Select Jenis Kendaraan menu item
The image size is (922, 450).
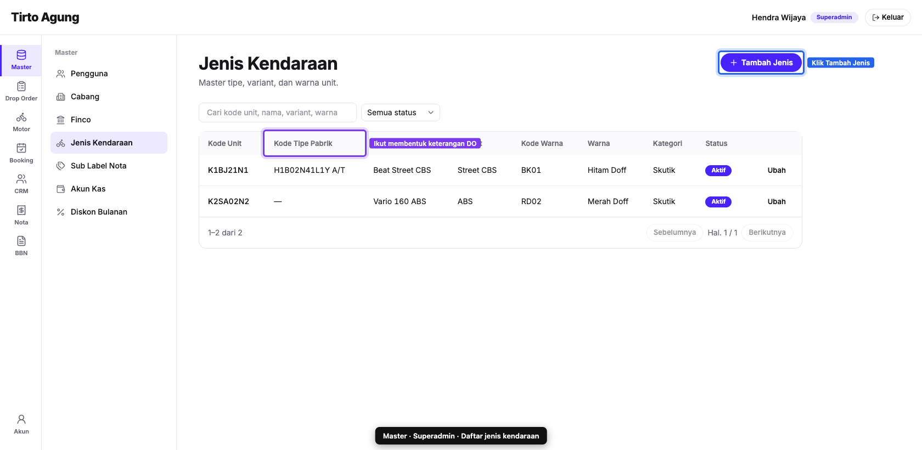click(x=109, y=143)
